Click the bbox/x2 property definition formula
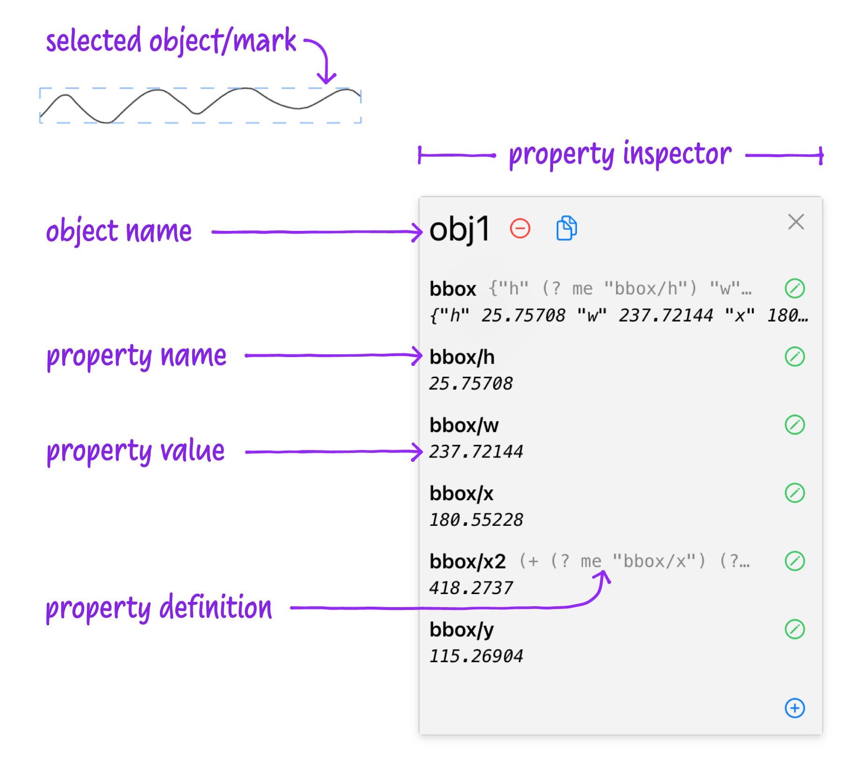This screenshot has width=864, height=774. point(634,561)
